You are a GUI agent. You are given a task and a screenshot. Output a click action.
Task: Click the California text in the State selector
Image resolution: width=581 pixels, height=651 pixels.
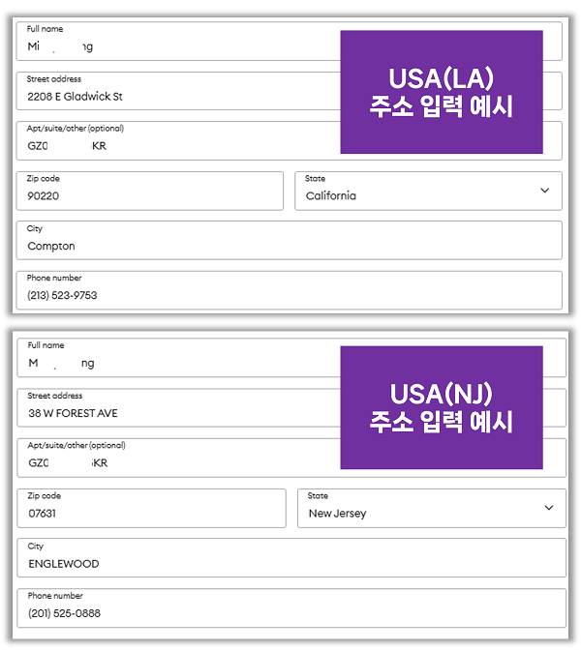tap(331, 196)
